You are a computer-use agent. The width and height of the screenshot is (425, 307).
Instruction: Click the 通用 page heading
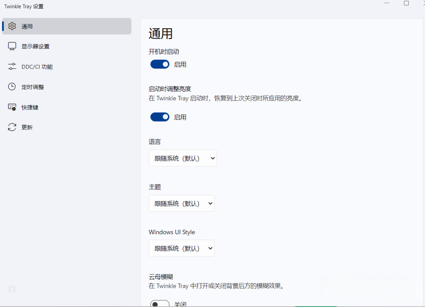[161, 33]
